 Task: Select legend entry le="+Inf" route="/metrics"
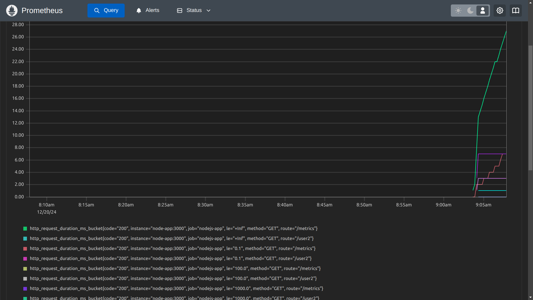(174, 229)
